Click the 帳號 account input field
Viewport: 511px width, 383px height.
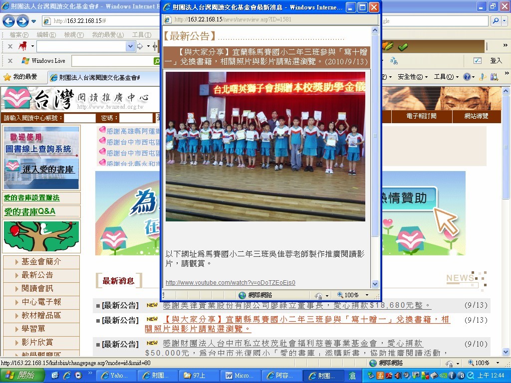[x=79, y=118]
